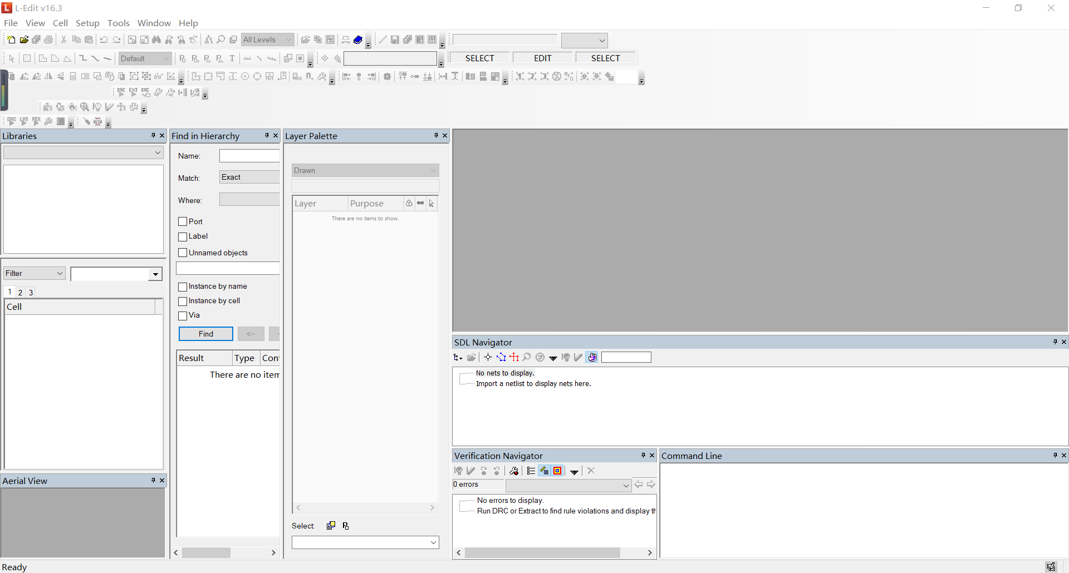Enable the Unnamed objects checkbox

coord(183,253)
